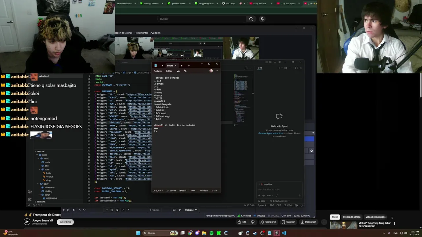Screen dimensions: 422x237
Task: Open the Local target dropdown in chat
Action: (x=263, y=201)
